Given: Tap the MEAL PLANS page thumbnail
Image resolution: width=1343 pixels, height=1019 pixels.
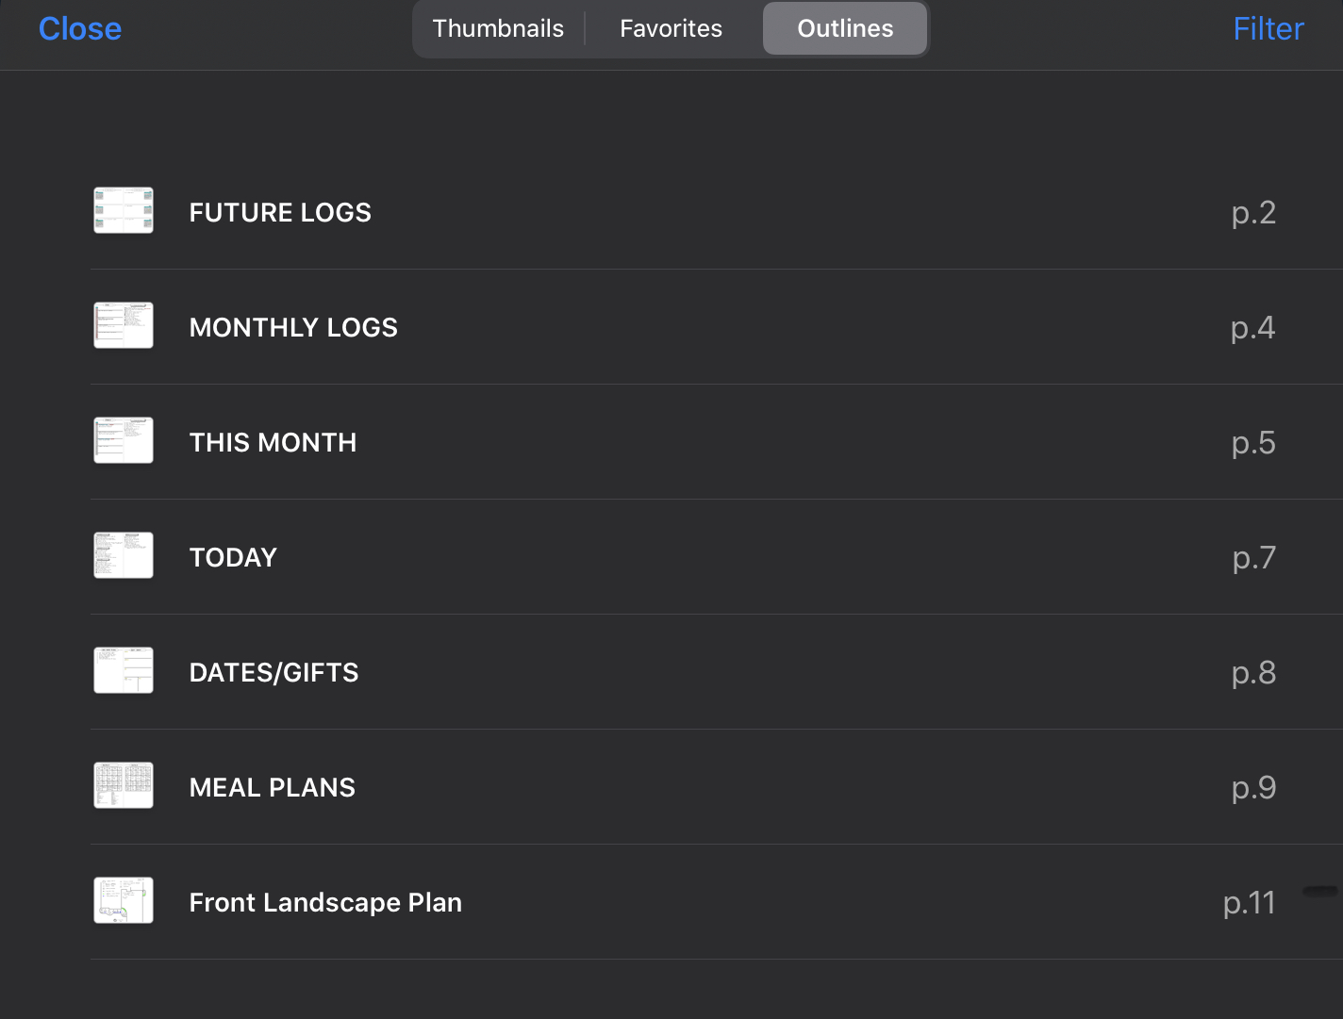Looking at the screenshot, I should 124,785.
